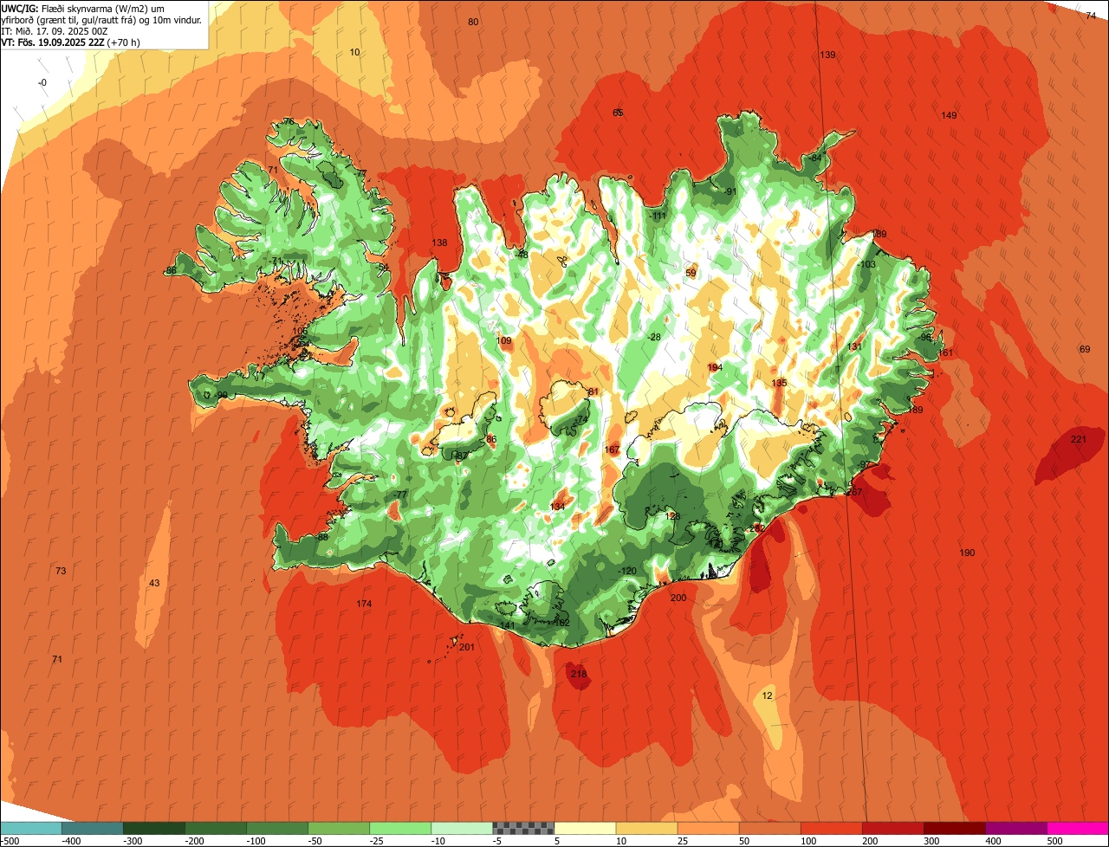Click the red legend swatch between 200 and 300
The height and width of the screenshot is (847, 1109).
pos(892,828)
